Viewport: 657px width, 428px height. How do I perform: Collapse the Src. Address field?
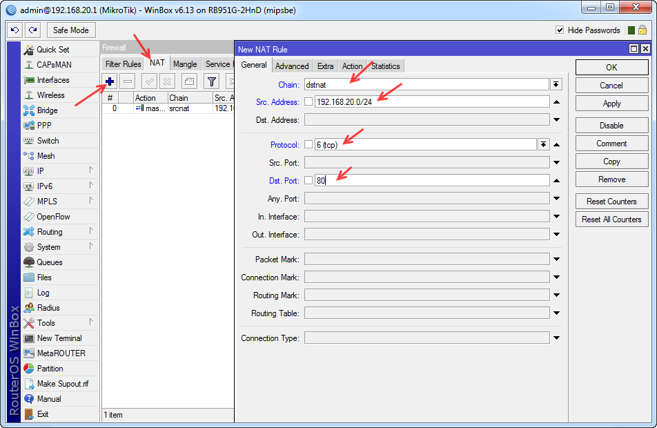coord(556,102)
